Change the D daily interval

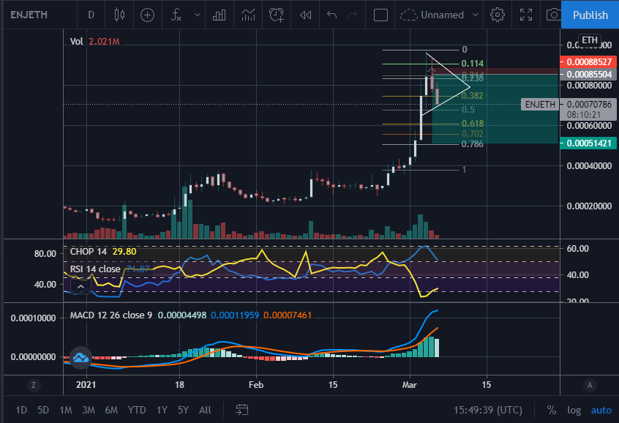(x=91, y=15)
